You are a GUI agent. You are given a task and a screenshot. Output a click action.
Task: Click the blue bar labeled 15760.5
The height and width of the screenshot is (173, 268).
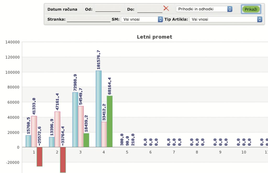pos(28,141)
